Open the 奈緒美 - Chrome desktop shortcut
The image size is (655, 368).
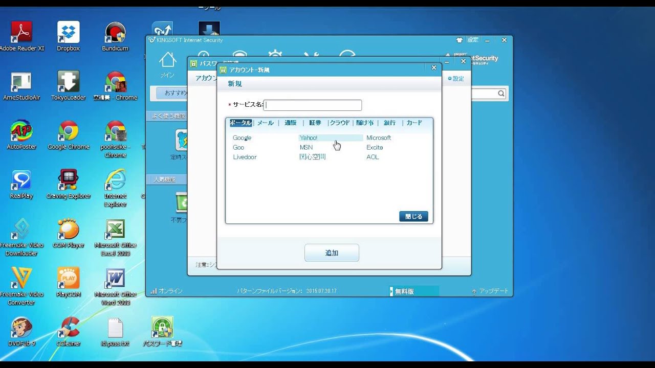pos(115,85)
